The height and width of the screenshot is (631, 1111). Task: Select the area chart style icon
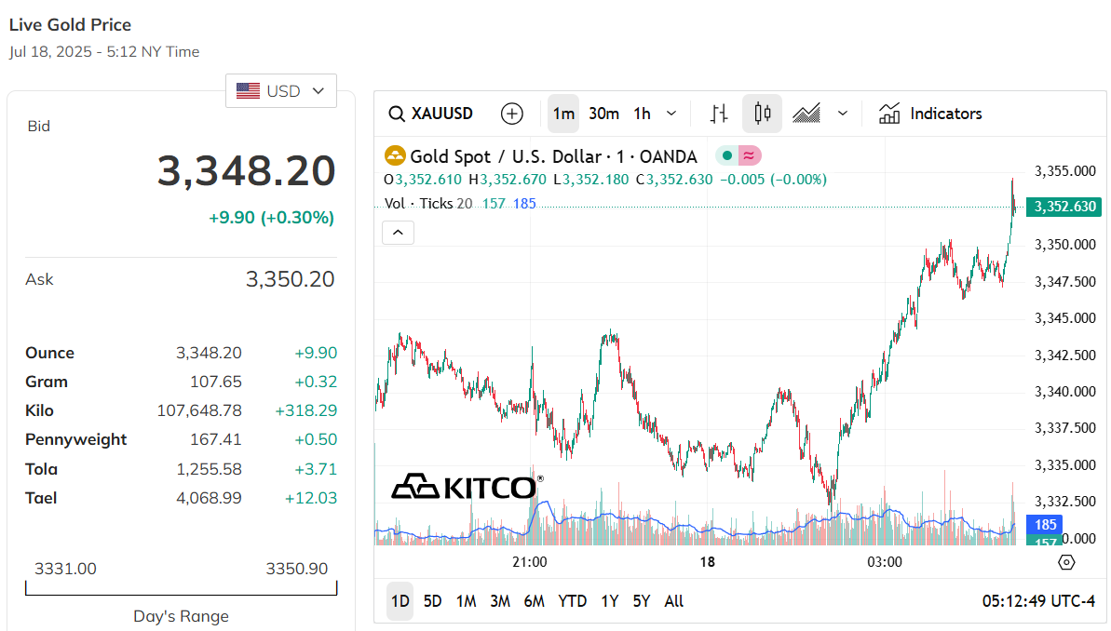point(806,114)
